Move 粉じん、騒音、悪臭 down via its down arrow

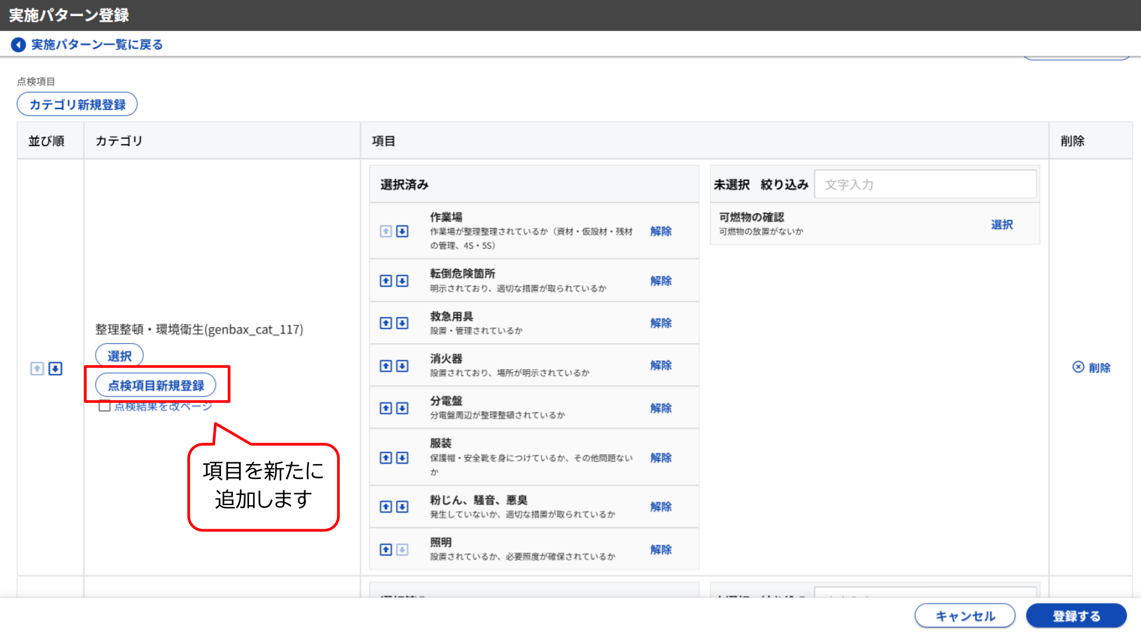click(x=402, y=506)
